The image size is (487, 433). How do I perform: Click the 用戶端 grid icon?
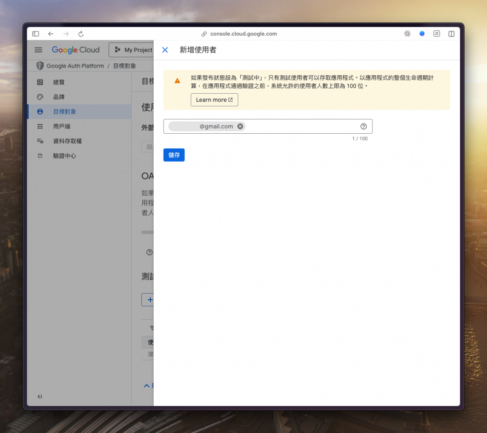(40, 126)
